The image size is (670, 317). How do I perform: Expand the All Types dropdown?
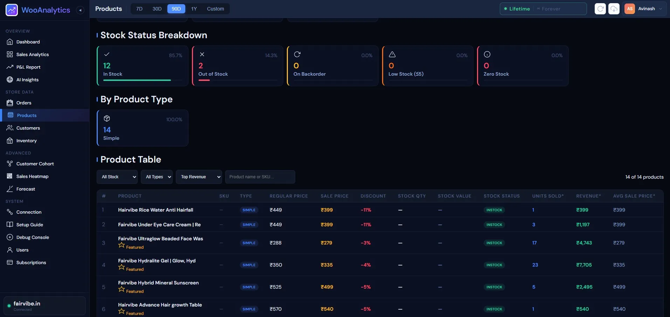(157, 177)
